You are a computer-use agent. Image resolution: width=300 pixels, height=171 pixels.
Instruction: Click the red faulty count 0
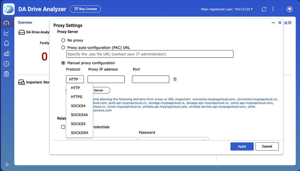44,56
